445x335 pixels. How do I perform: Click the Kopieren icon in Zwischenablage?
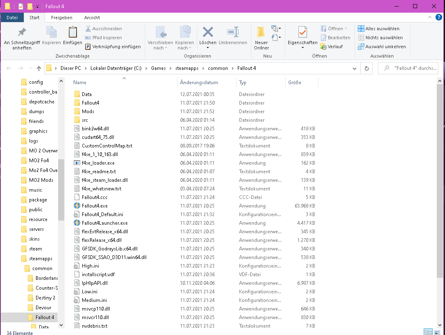point(51,36)
